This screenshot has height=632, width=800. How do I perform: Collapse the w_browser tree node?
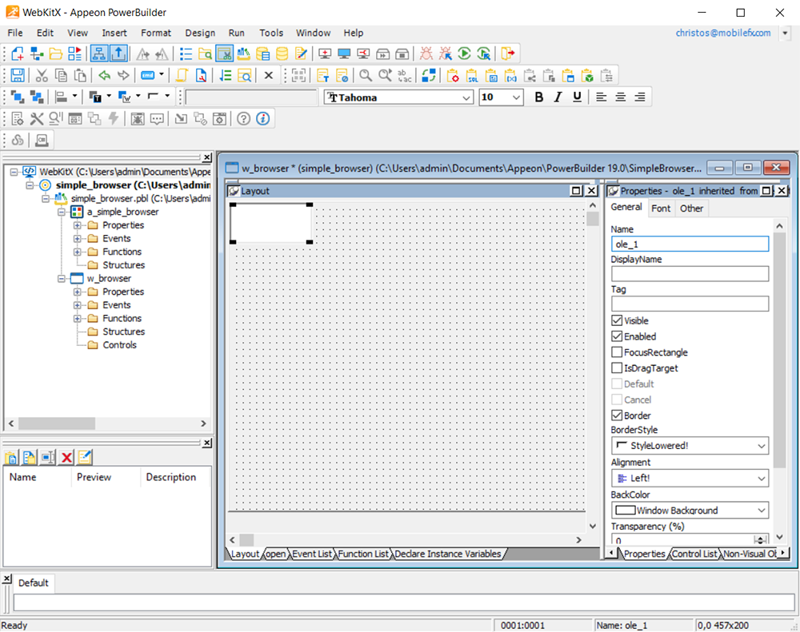(62, 278)
